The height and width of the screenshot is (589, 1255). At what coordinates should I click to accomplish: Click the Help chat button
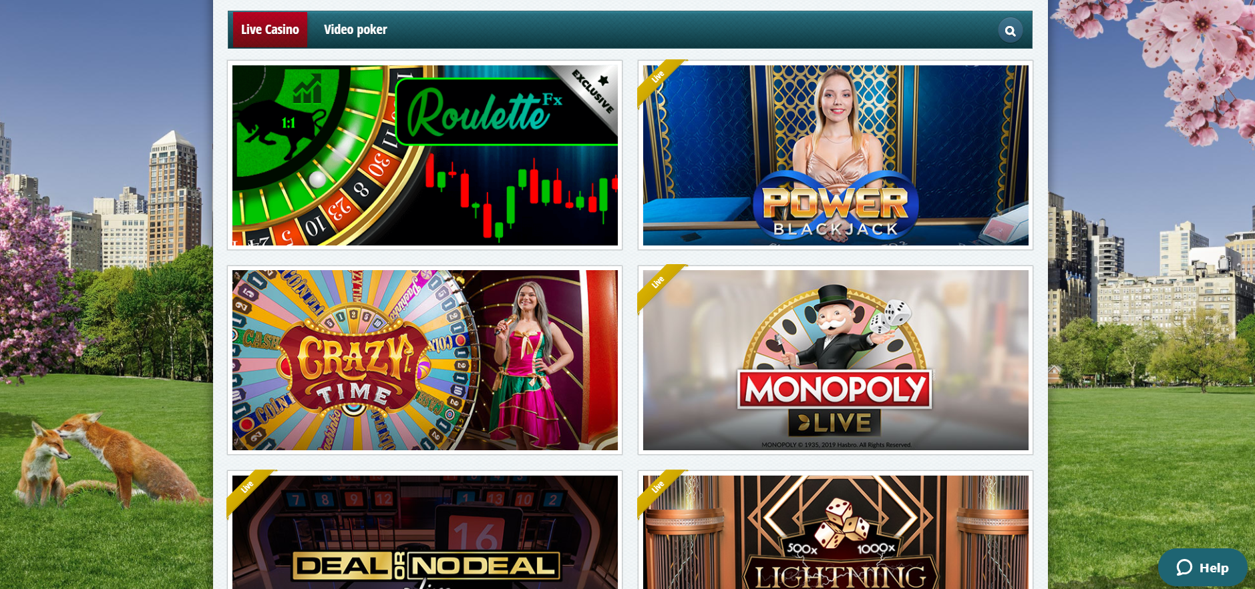(1202, 568)
